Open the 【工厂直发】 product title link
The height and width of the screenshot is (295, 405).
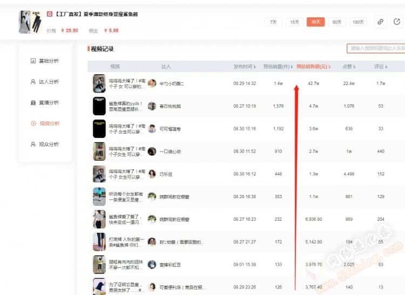click(x=96, y=14)
